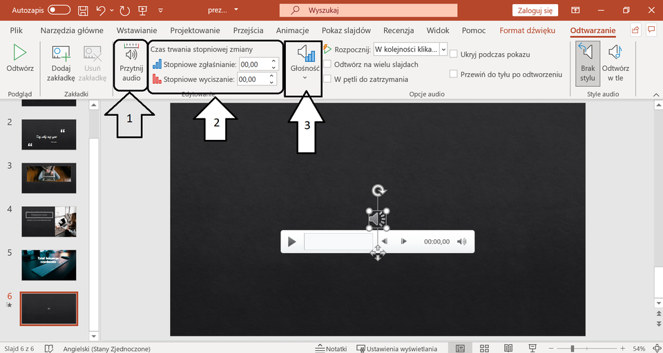Open Ustawienia wyświetlania display settings
The width and height of the screenshot is (663, 353).
[x=396, y=349]
